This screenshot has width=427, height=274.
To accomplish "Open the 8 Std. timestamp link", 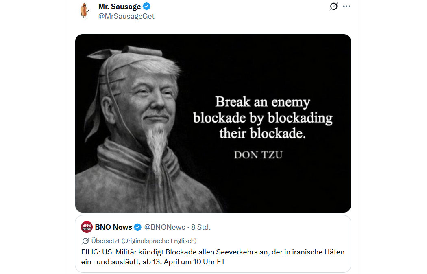I will click(x=201, y=227).
